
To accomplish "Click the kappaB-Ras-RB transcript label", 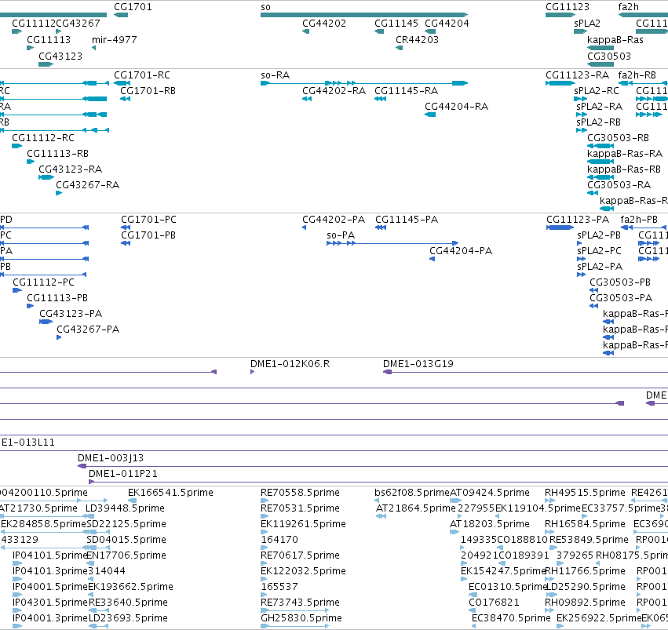I will click(624, 169).
